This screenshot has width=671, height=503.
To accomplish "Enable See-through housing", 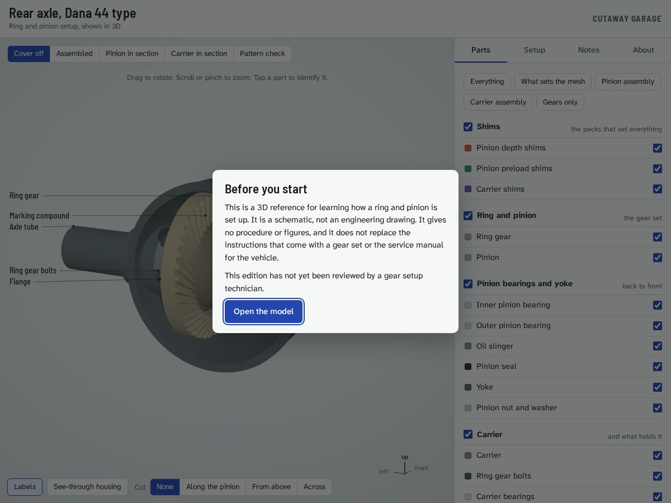I will pos(87,487).
